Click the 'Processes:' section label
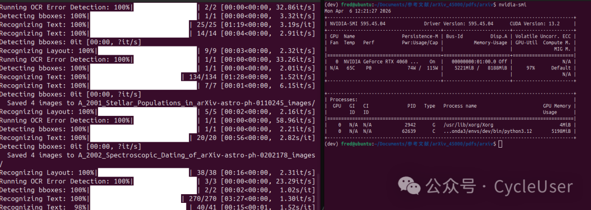 pos(344,100)
